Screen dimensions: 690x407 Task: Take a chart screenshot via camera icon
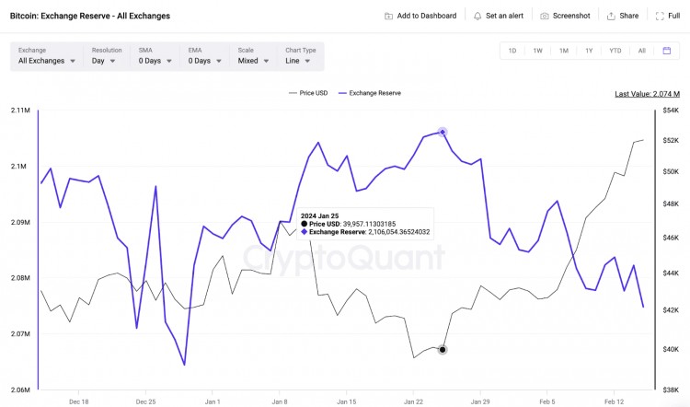[545, 16]
